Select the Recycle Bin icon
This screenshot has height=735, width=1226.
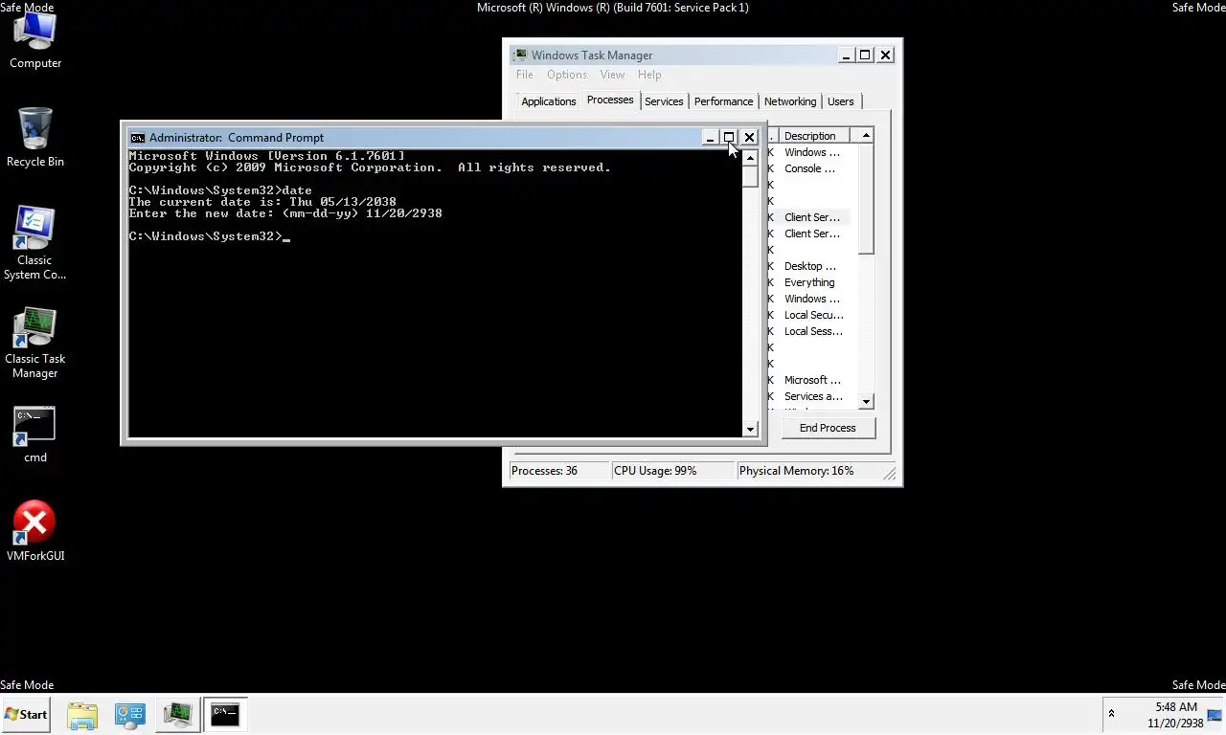click(35, 138)
